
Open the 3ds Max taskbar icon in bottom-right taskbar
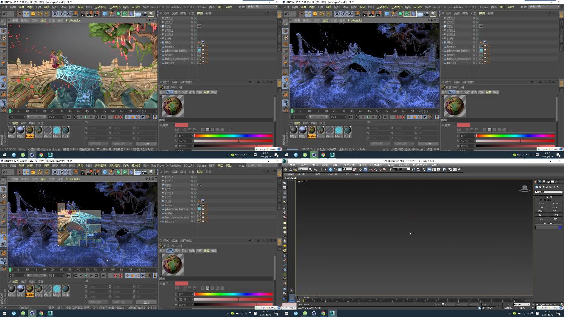tap(333, 313)
